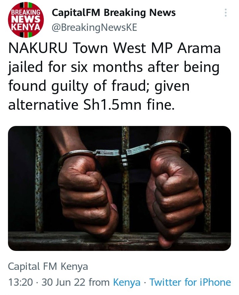
Task: Click the word NAKURU in the tweet
Action: pos(38,48)
